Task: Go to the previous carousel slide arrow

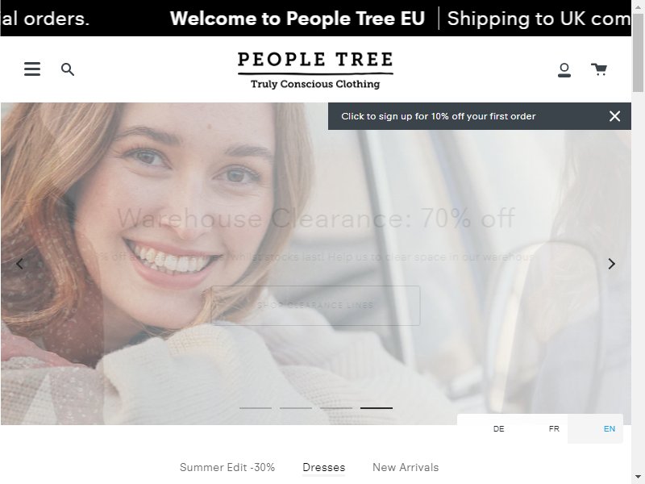Action: pyautogui.click(x=19, y=264)
